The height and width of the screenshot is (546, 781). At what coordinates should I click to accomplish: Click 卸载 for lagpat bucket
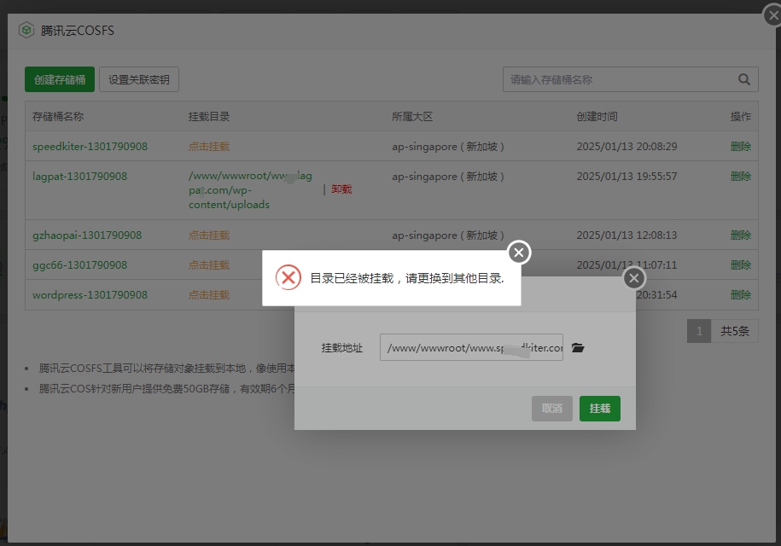click(341, 189)
